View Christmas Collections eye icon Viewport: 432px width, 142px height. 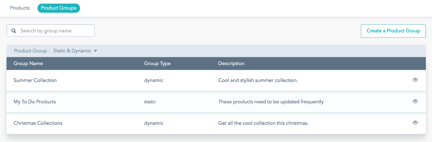[x=415, y=123]
